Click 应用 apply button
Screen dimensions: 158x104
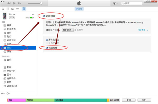[144, 100]
